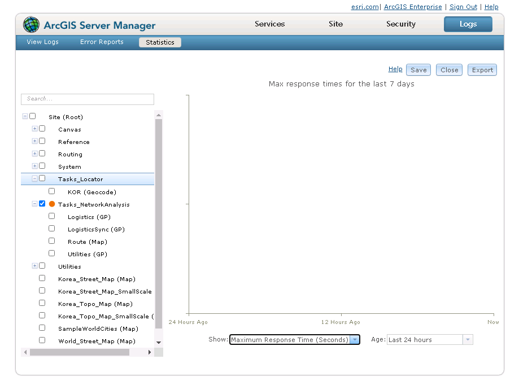Click the Save button
The image size is (519, 381).
pos(418,70)
